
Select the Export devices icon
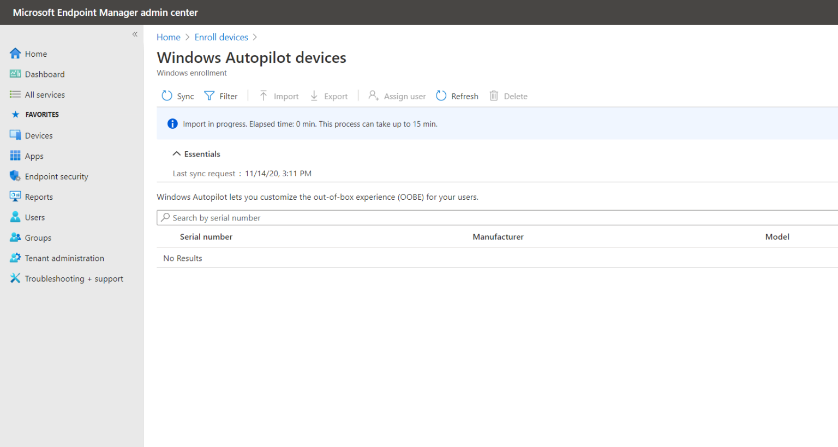pyautogui.click(x=329, y=96)
